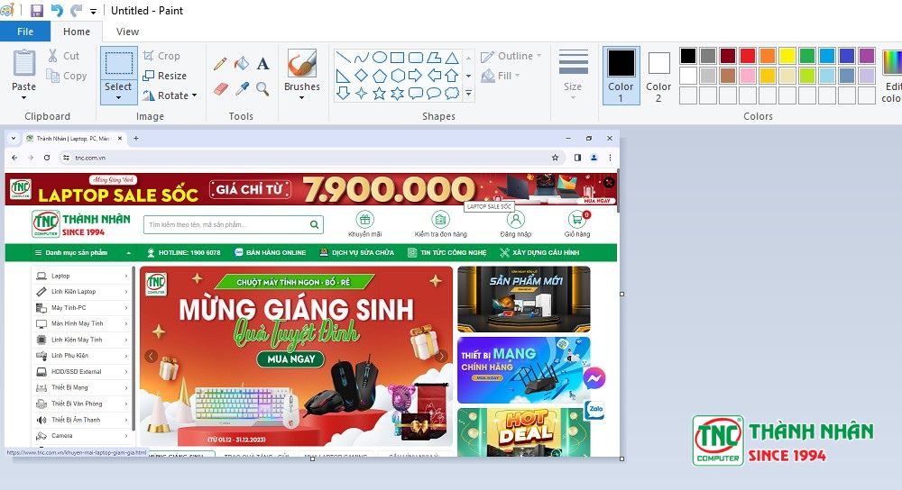This screenshot has height=490, width=902.
Task: Pick the Hexagon shape
Action: click(x=398, y=76)
